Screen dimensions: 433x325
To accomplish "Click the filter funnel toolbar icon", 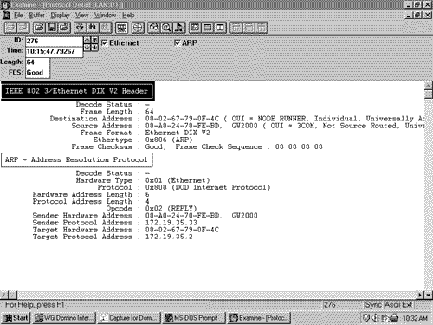I will (80, 28).
